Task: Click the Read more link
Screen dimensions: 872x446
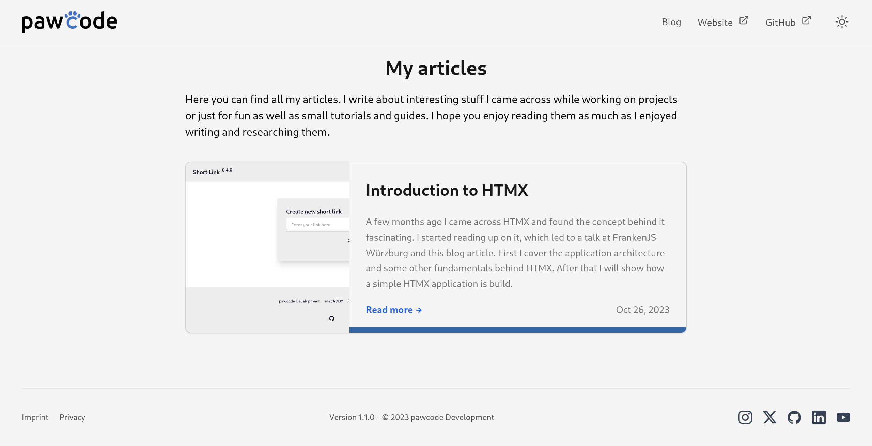Action: click(x=389, y=310)
